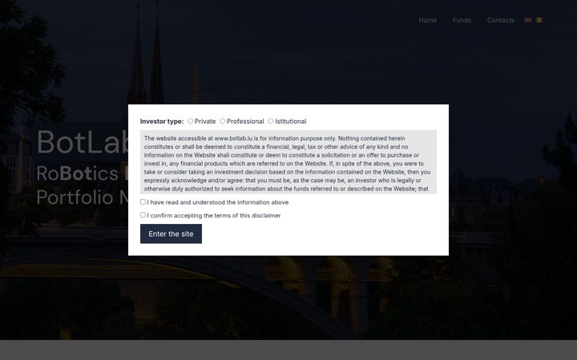577x360 pixels.
Task: Click the 'Enter the site' button
Action: tap(171, 234)
